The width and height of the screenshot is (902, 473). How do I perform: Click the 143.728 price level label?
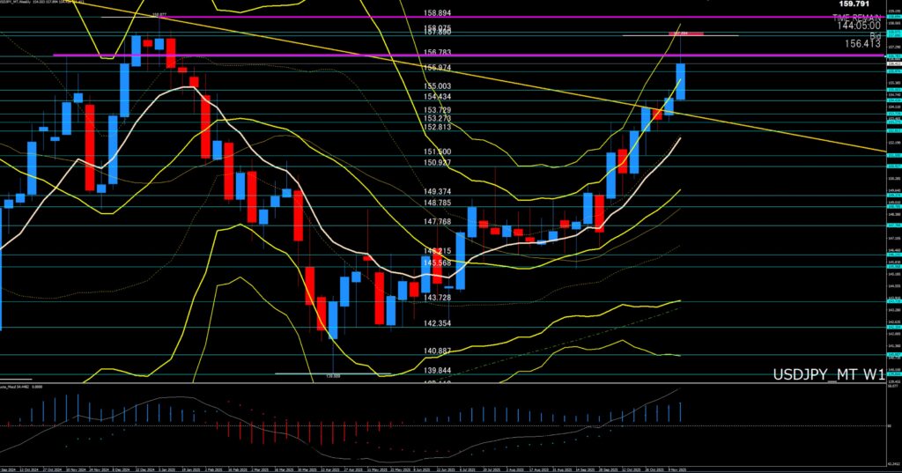[438, 298]
